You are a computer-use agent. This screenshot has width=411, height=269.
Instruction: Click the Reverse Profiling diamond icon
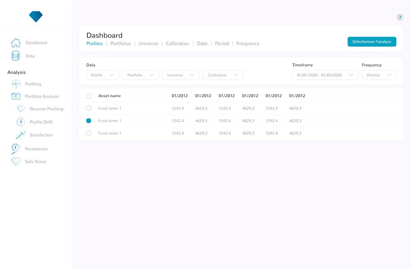coord(21,109)
